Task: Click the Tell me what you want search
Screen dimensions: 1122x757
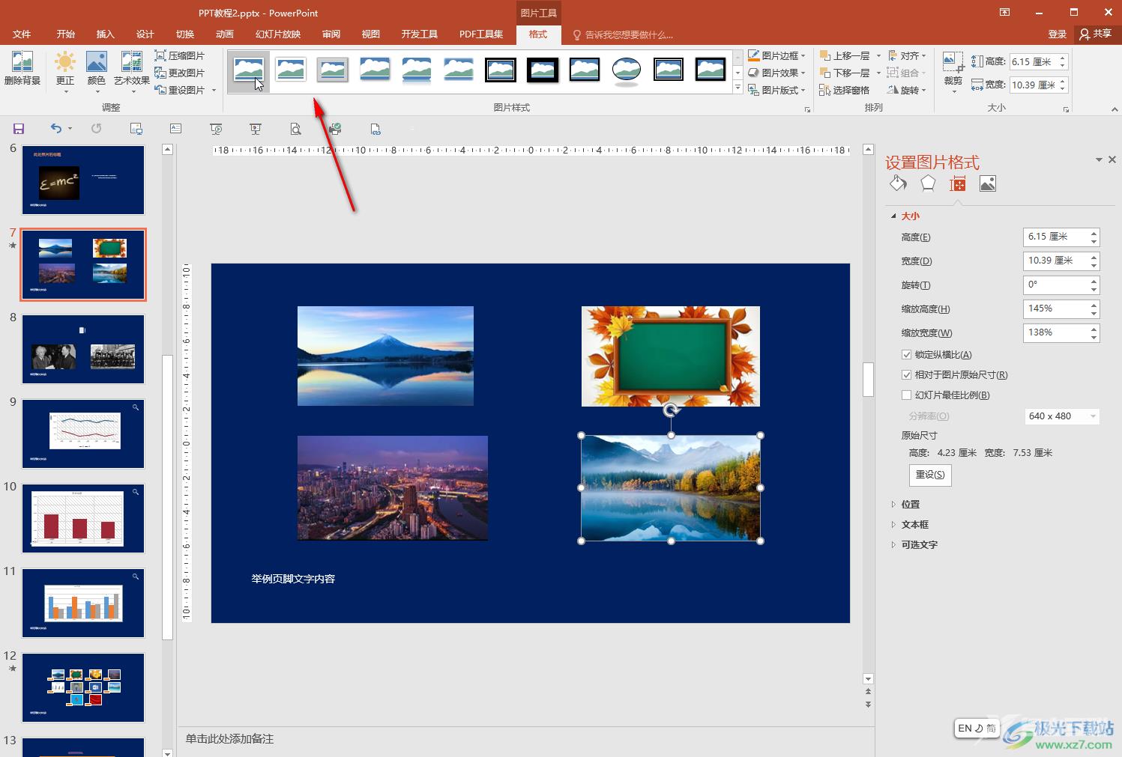Action: point(622,34)
